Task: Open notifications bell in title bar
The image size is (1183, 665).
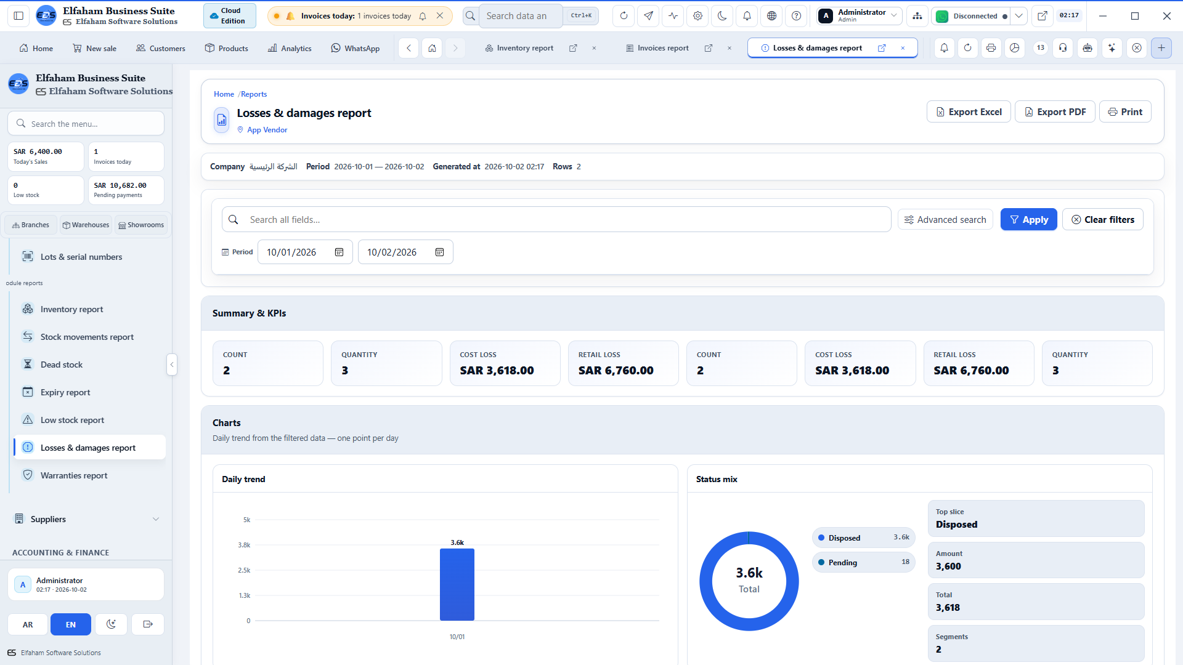Action: click(x=747, y=16)
